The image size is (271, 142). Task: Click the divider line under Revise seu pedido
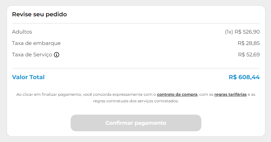tap(136, 23)
